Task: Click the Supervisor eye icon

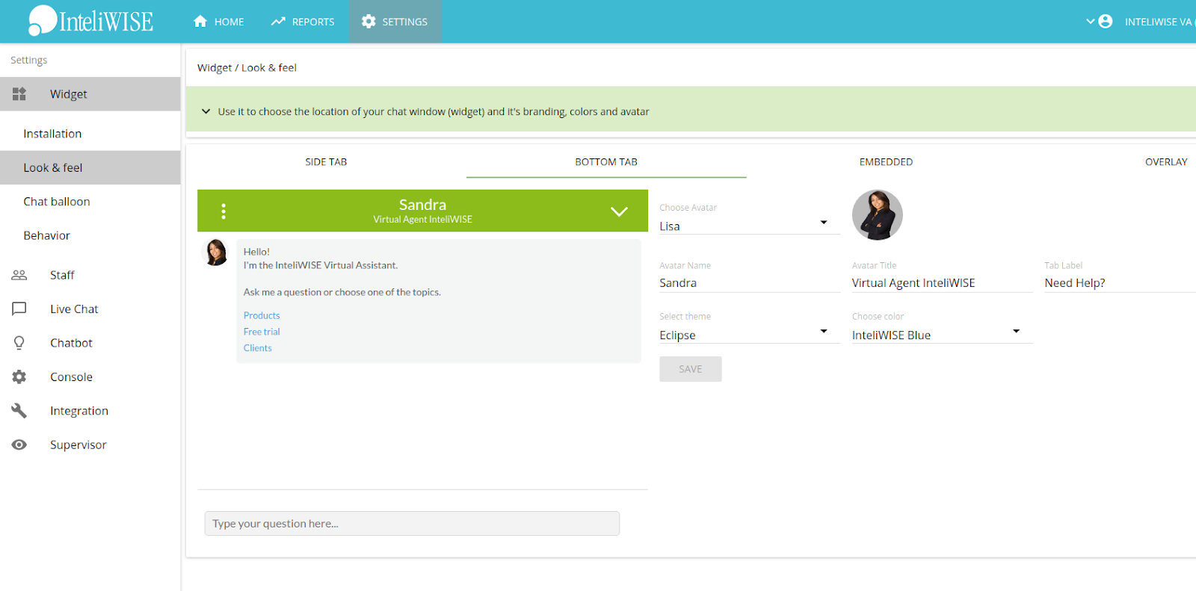Action: 19,445
